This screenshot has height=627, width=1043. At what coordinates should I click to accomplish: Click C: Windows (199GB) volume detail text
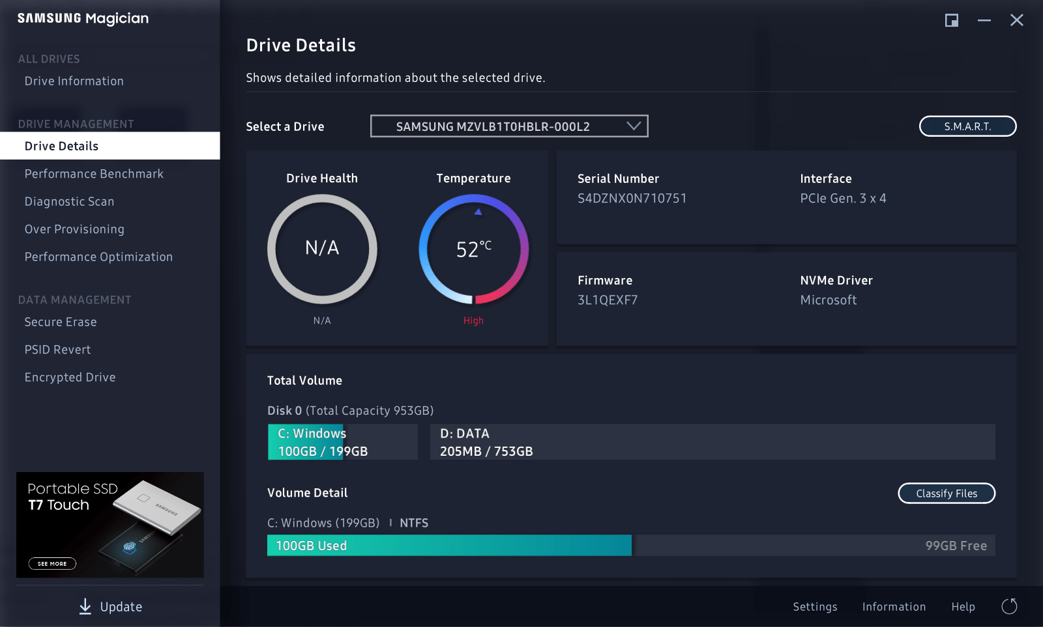pos(323,523)
